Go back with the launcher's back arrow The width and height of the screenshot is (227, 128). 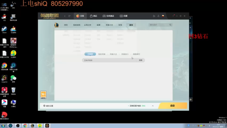65,16
